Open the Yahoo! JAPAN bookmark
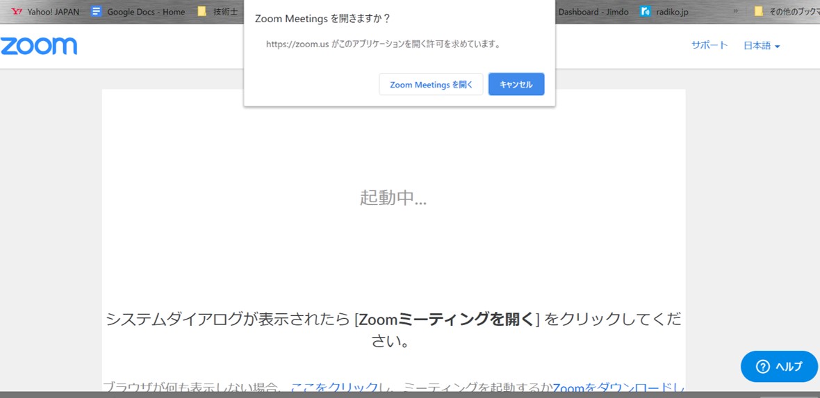The image size is (820, 398). (45, 12)
